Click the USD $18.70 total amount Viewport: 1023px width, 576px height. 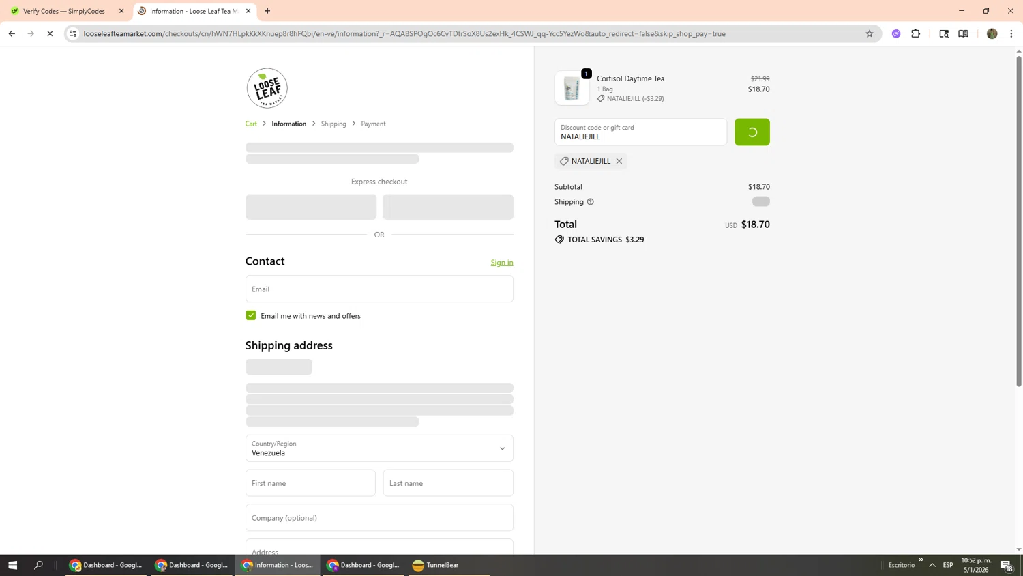pyautogui.click(x=747, y=225)
